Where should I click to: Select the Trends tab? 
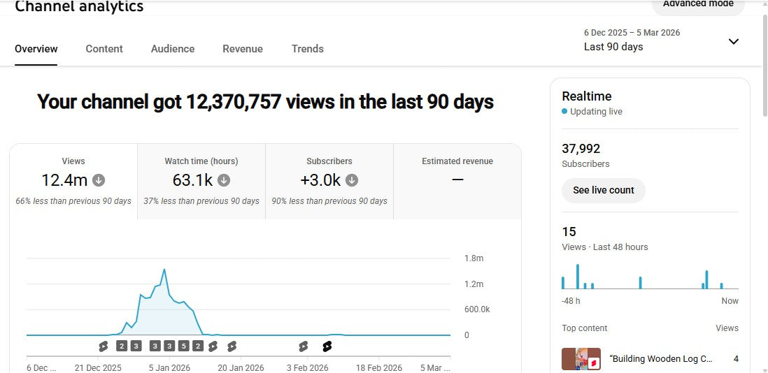[x=308, y=49]
